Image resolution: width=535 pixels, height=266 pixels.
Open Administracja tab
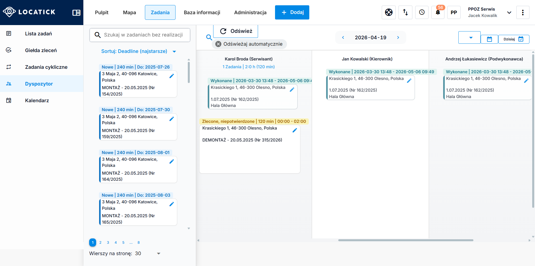(250, 13)
